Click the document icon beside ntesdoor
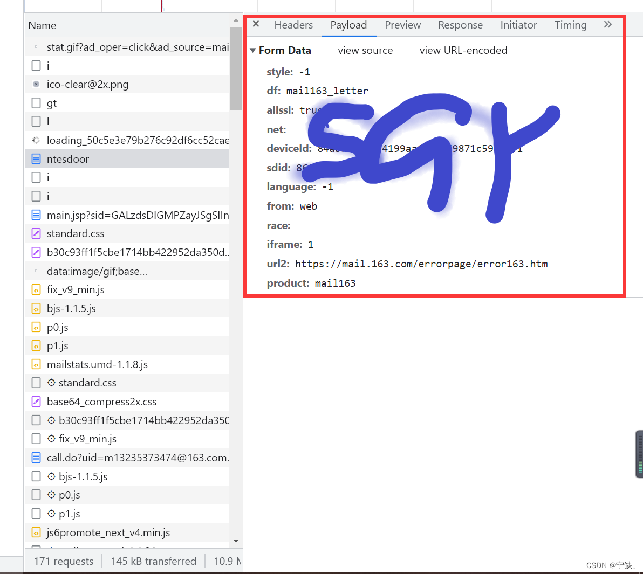The width and height of the screenshot is (643, 574). click(36, 159)
